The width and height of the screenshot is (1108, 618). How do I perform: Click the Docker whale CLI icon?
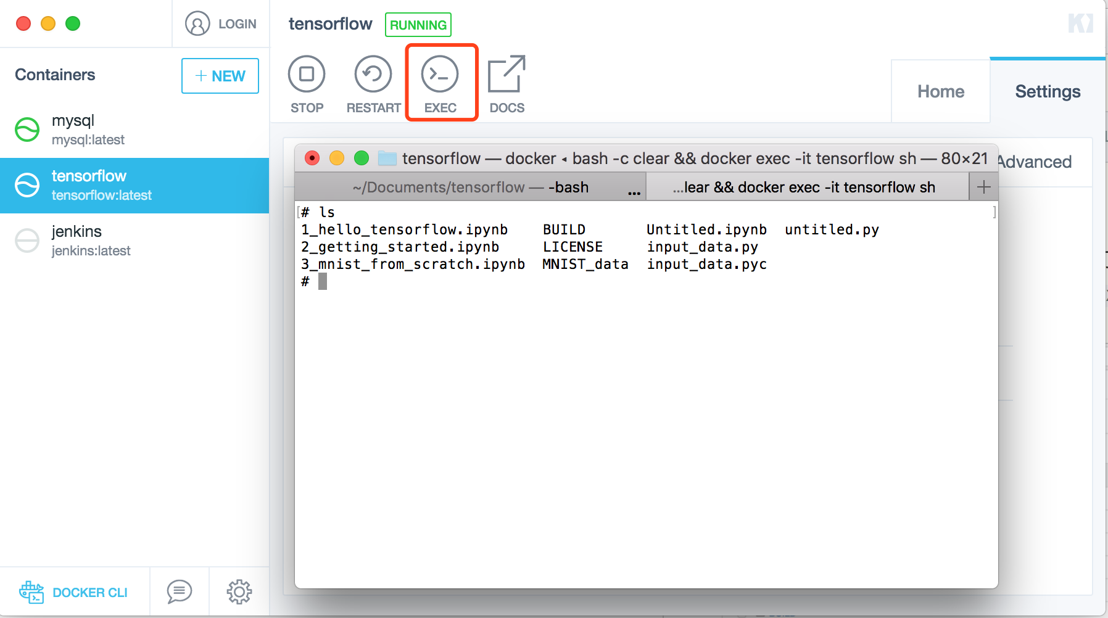click(x=31, y=592)
